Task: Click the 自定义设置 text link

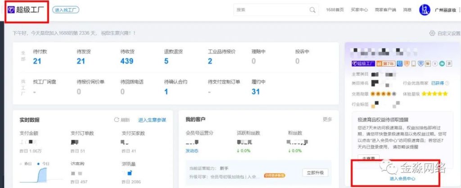Action: [449, 33]
